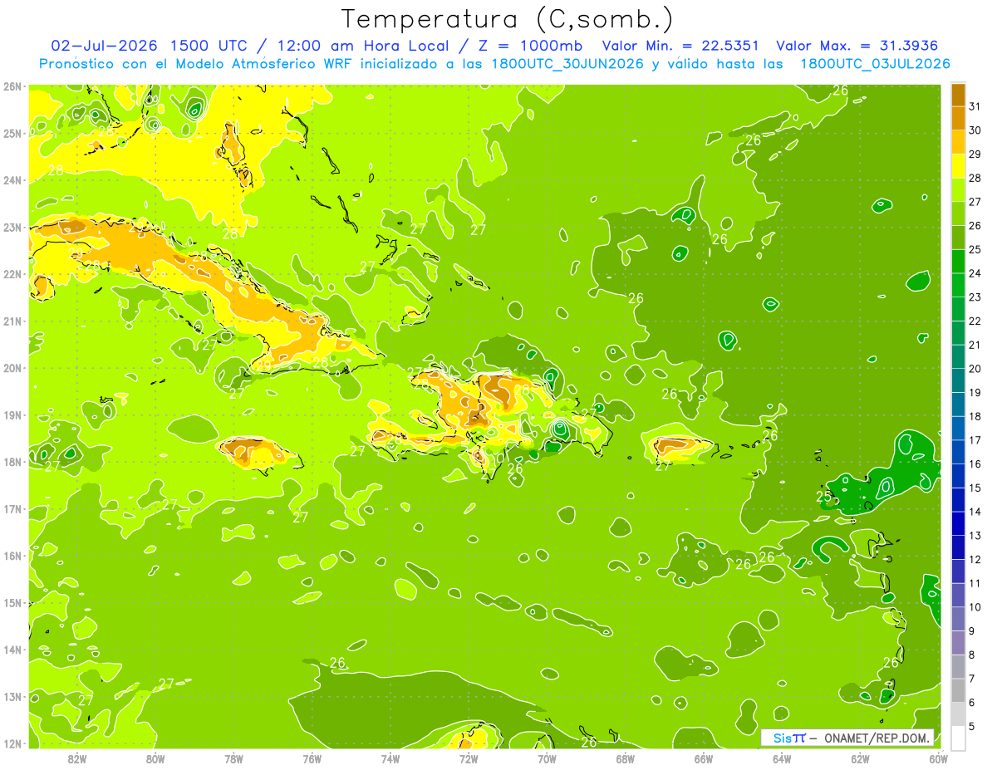Click the legend scale value 20
The width and height of the screenshot is (997, 770).
coord(975,369)
